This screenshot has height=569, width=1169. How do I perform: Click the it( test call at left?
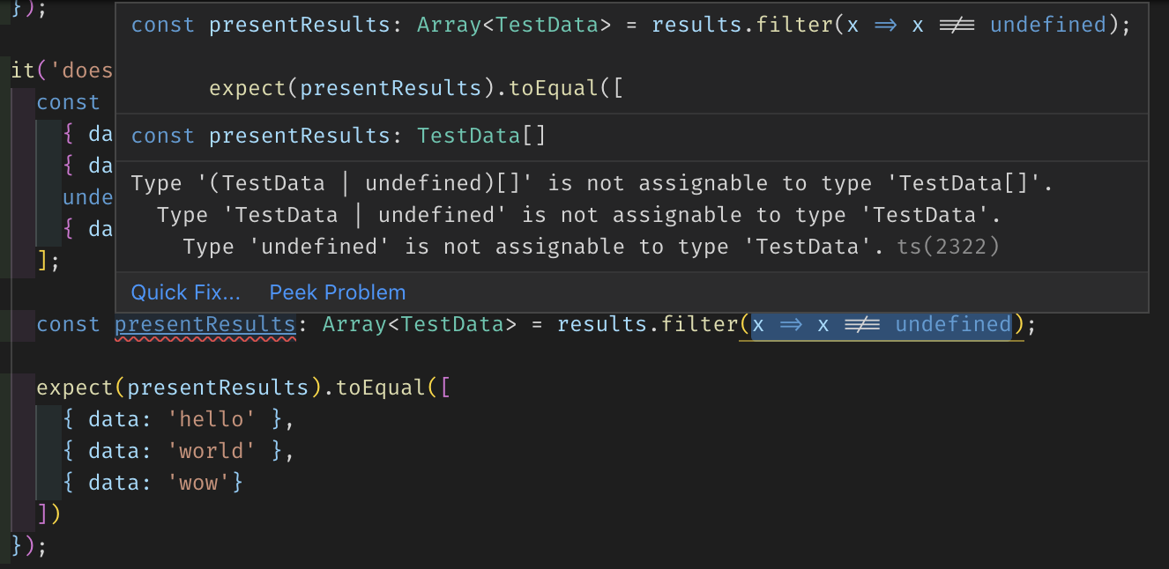pos(21,70)
